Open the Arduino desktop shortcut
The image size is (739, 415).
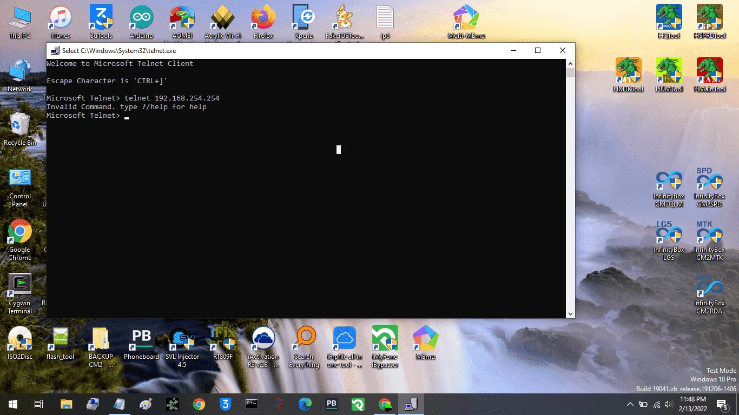pyautogui.click(x=142, y=22)
